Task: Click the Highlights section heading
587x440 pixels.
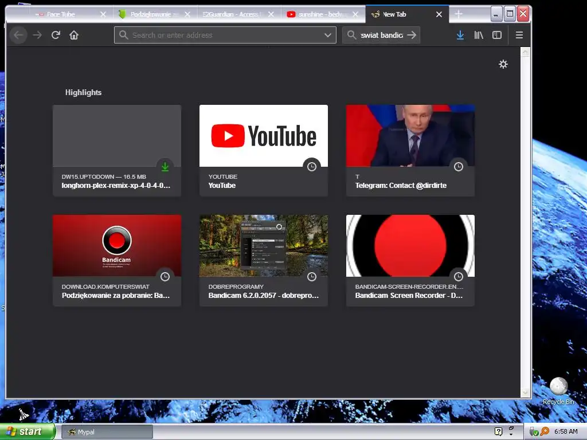Action: 84,92
